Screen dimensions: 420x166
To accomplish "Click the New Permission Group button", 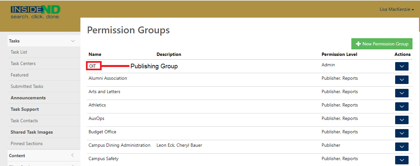I will pyautogui.click(x=382, y=44).
